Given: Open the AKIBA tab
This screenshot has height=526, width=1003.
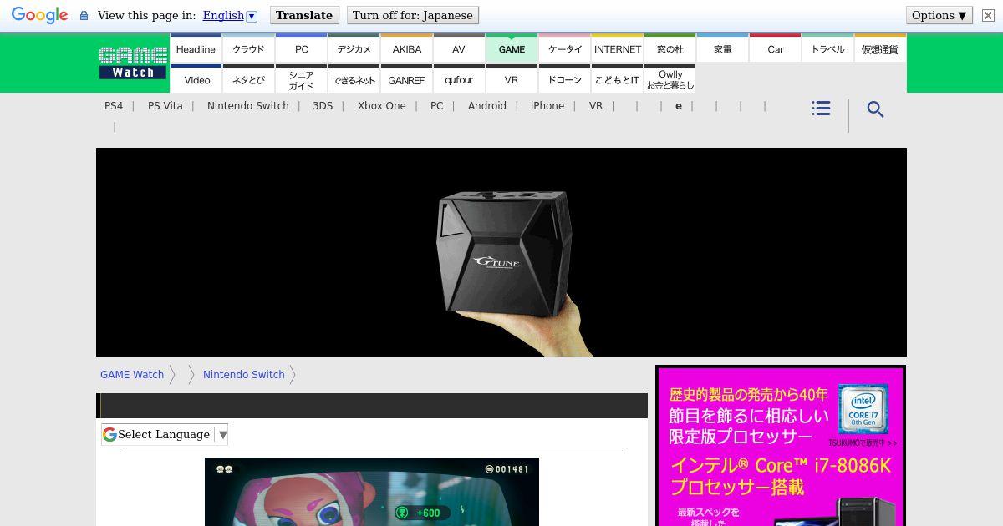Looking at the screenshot, I should pos(406,48).
